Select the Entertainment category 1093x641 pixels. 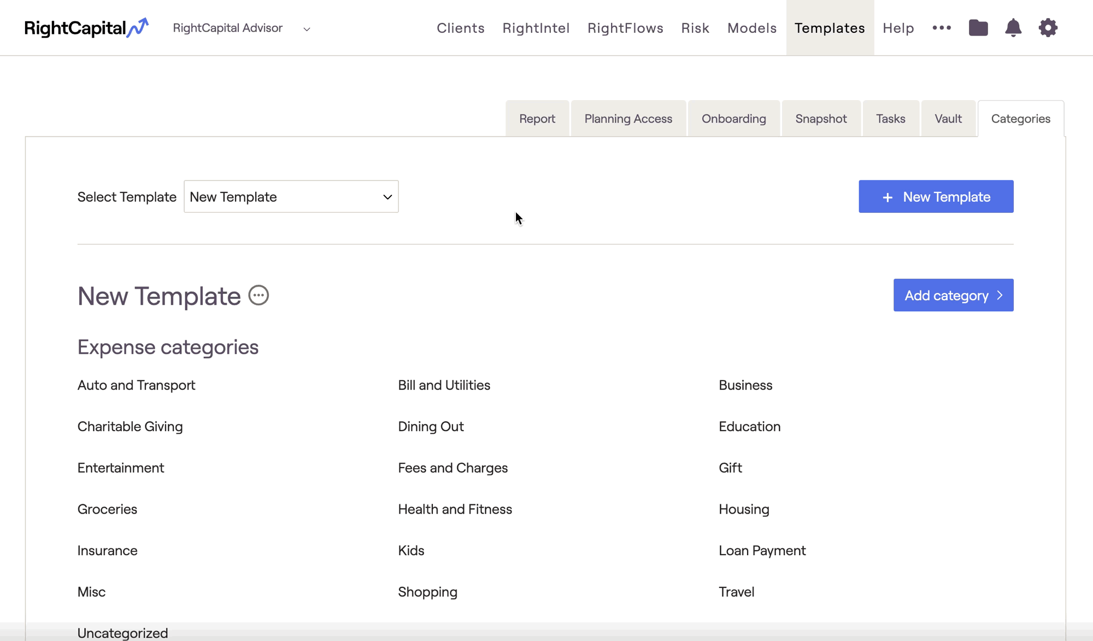(x=121, y=468)
